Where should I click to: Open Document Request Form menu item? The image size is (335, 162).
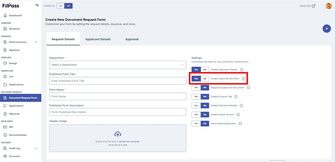(x=21, y=98)
